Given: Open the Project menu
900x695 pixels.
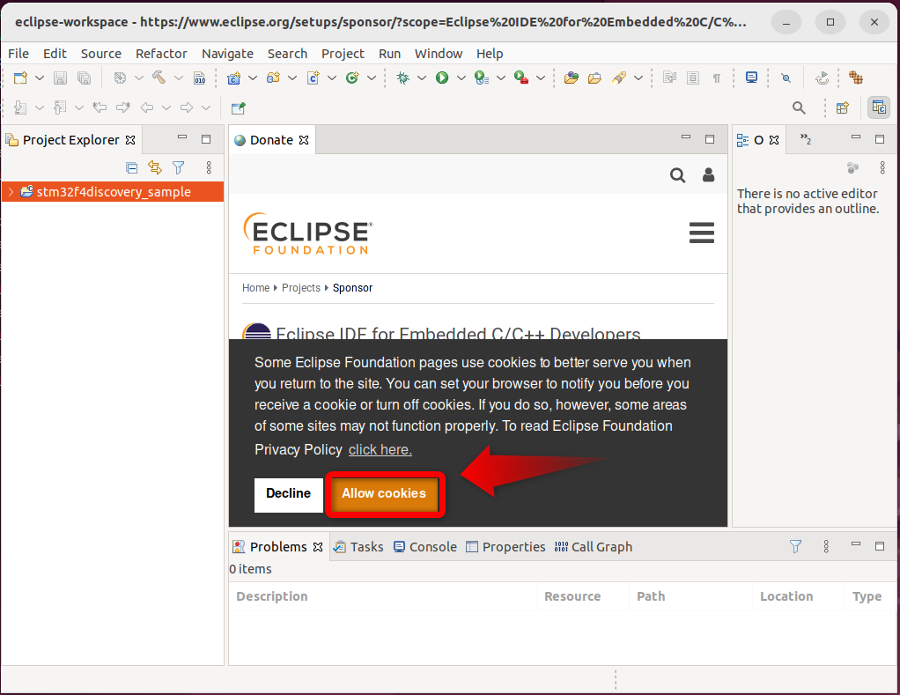Looking at the screenshot, I should 343,54.
